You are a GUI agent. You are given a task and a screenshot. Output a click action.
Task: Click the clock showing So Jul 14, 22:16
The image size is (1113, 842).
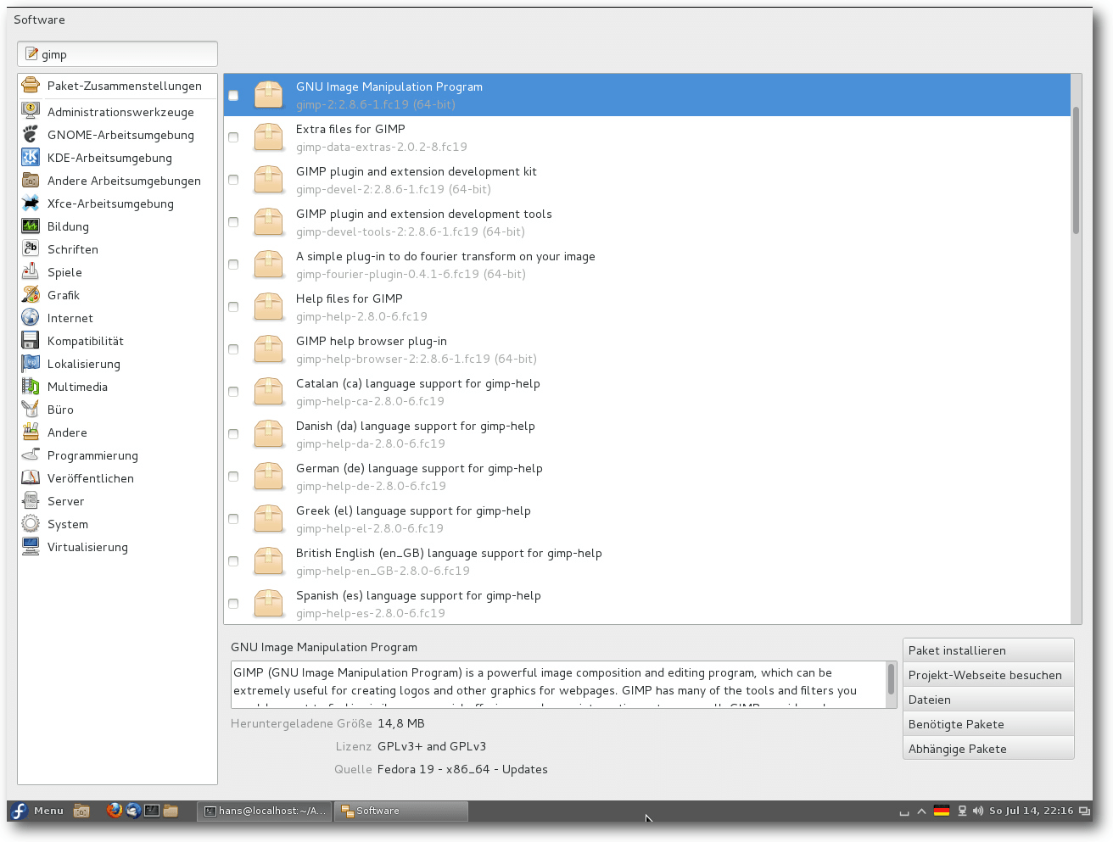(x=1031, y=811)
